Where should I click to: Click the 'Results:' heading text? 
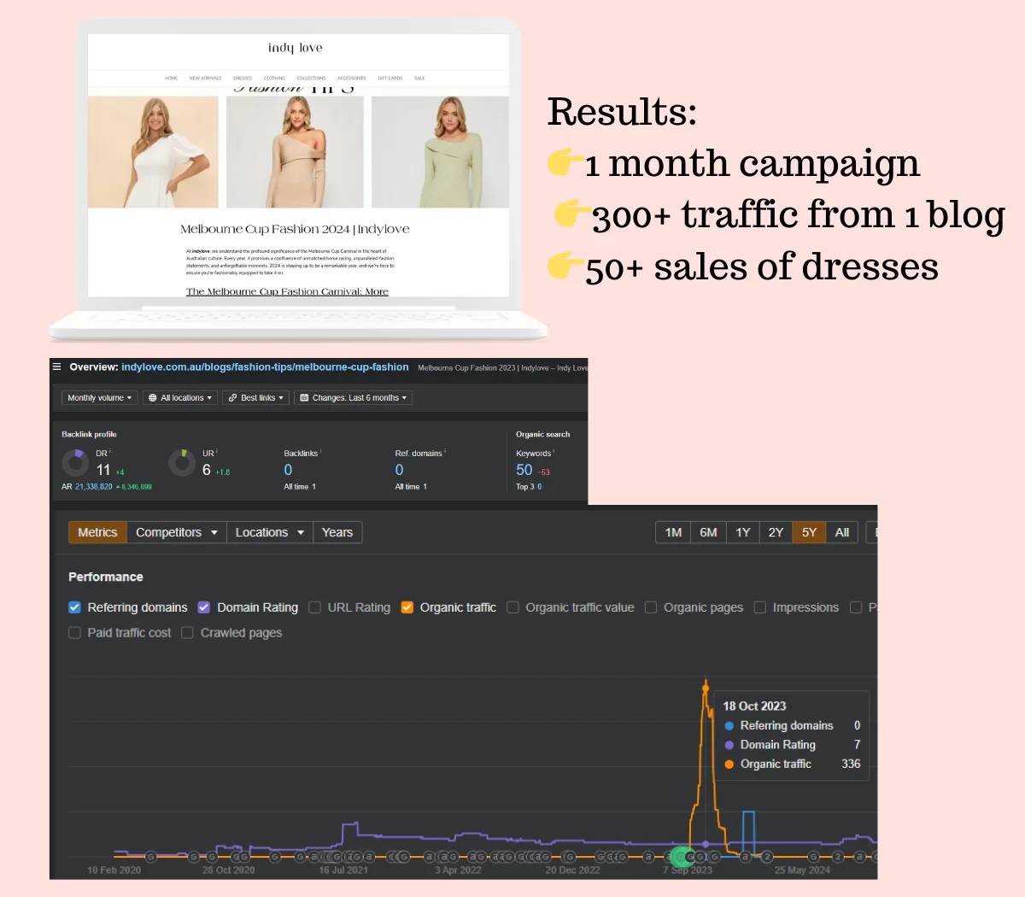pos(622,111)
